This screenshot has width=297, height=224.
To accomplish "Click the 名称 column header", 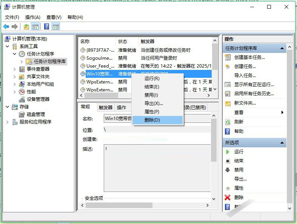I will 97,41.
